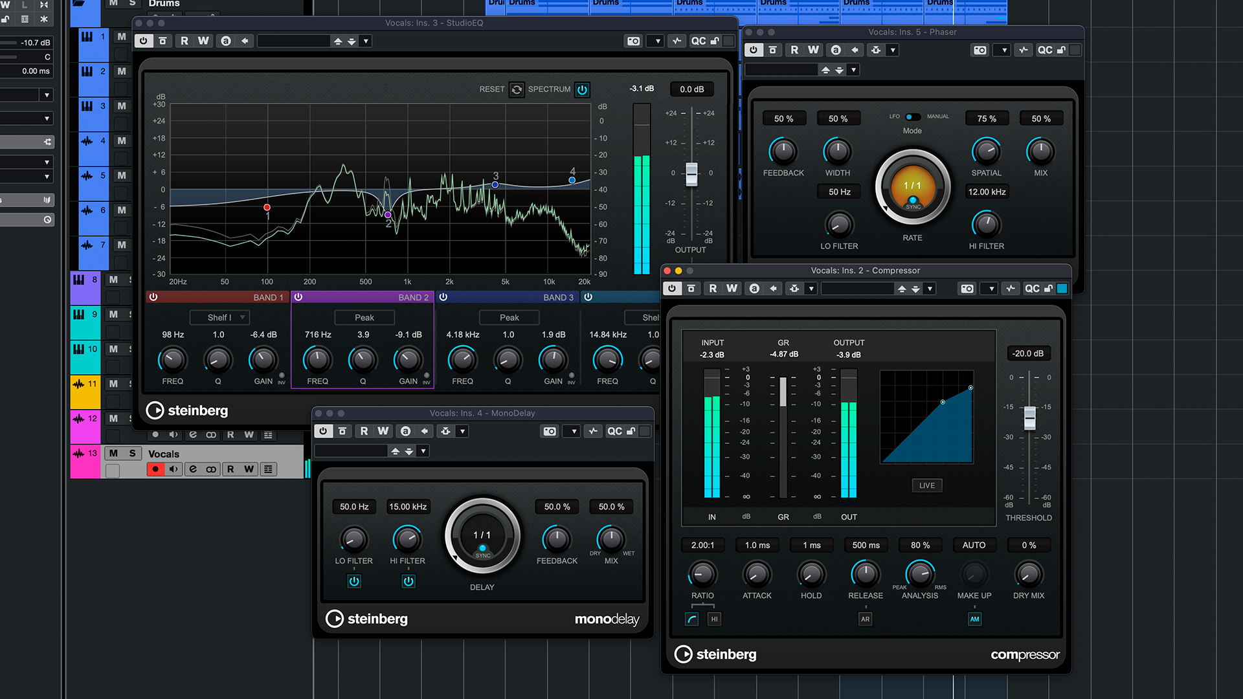This screenshot has height=699, width=1243.
Task: Take a snapshot in the Compressor window
Action: tap(967, 289)
